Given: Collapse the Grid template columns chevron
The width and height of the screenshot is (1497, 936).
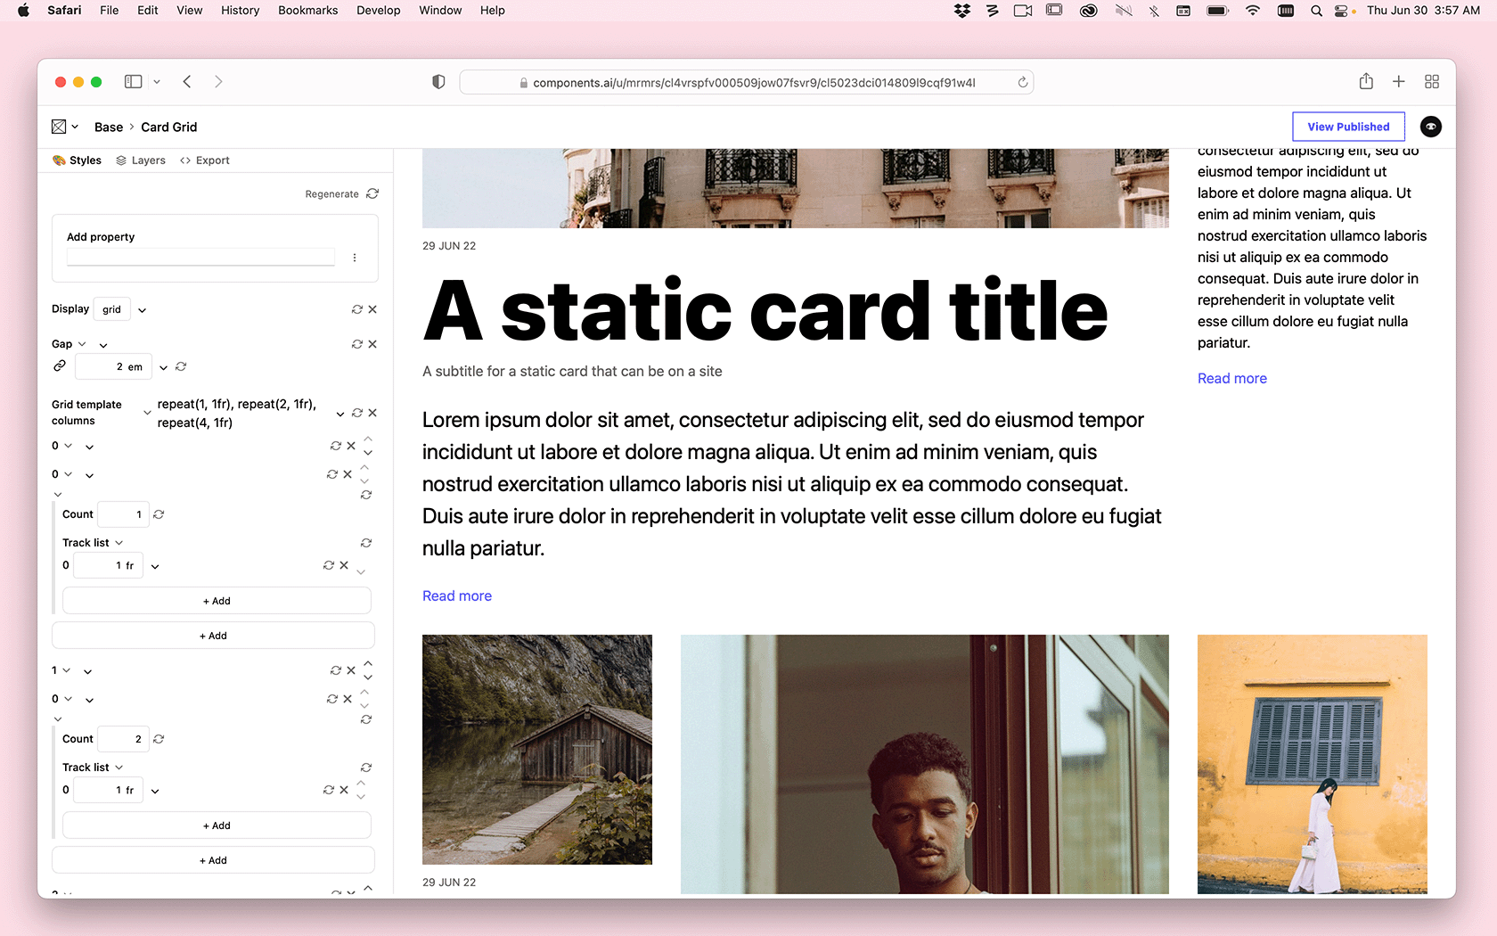Looking at the screenshot, I should click(x=147, y=413).
